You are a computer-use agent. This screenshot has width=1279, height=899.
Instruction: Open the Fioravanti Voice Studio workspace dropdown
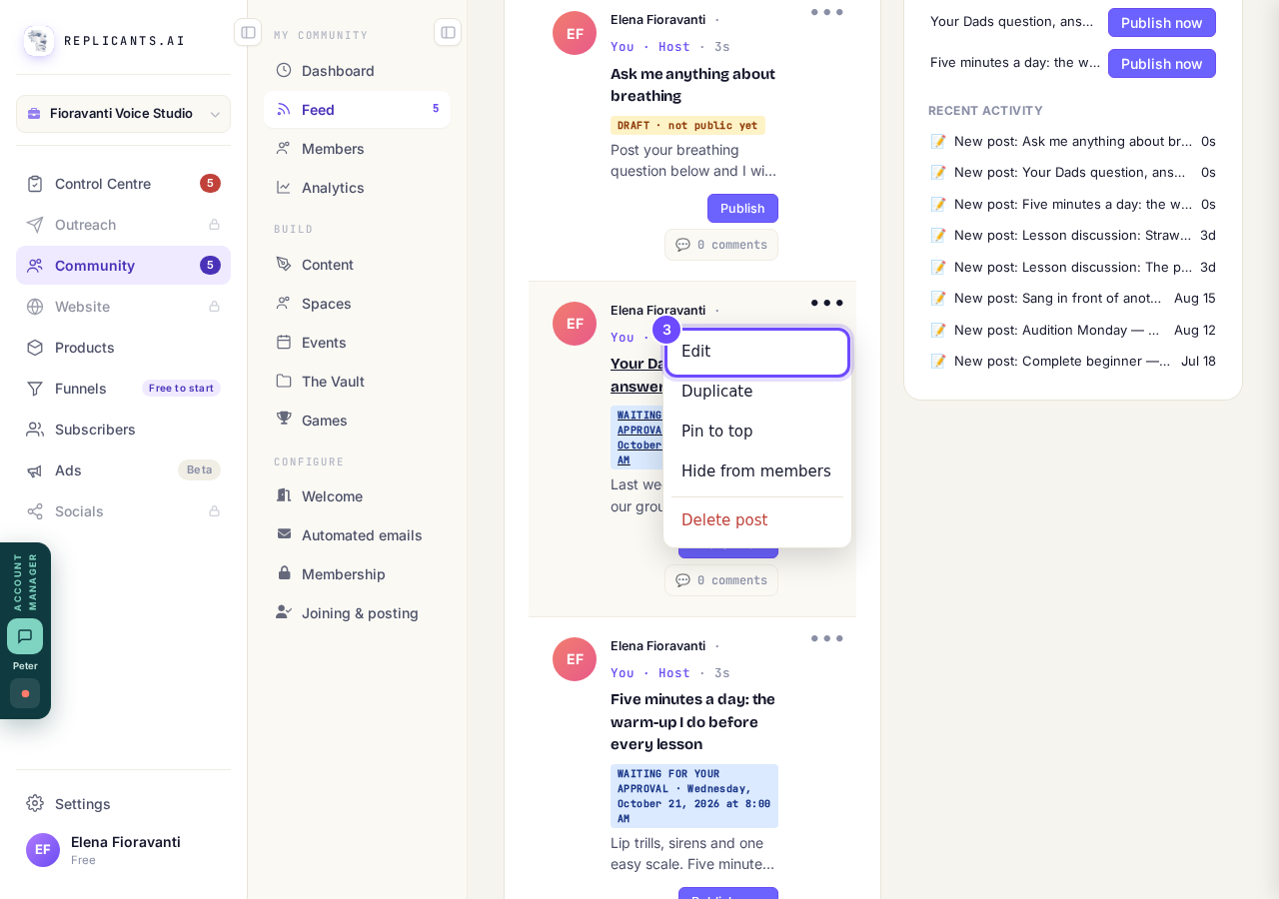[x=123, y=114]
